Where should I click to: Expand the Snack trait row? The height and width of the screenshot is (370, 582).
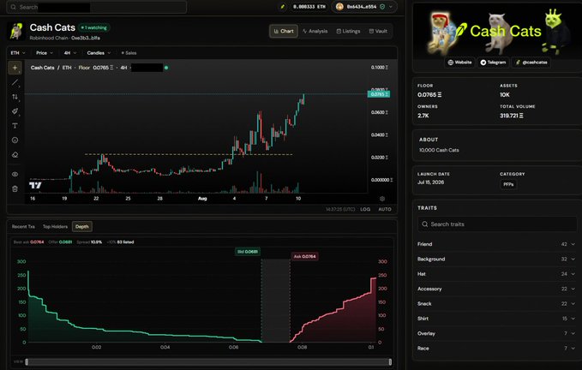(x=497, y=304)
